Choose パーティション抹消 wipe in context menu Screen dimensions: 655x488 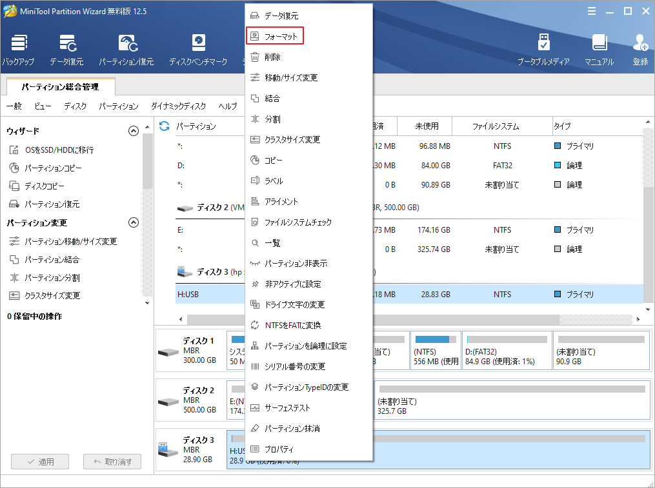[308, 429]
